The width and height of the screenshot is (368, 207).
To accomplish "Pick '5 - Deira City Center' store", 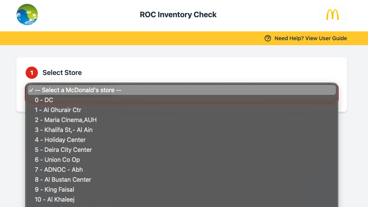I will coord(182,150).
